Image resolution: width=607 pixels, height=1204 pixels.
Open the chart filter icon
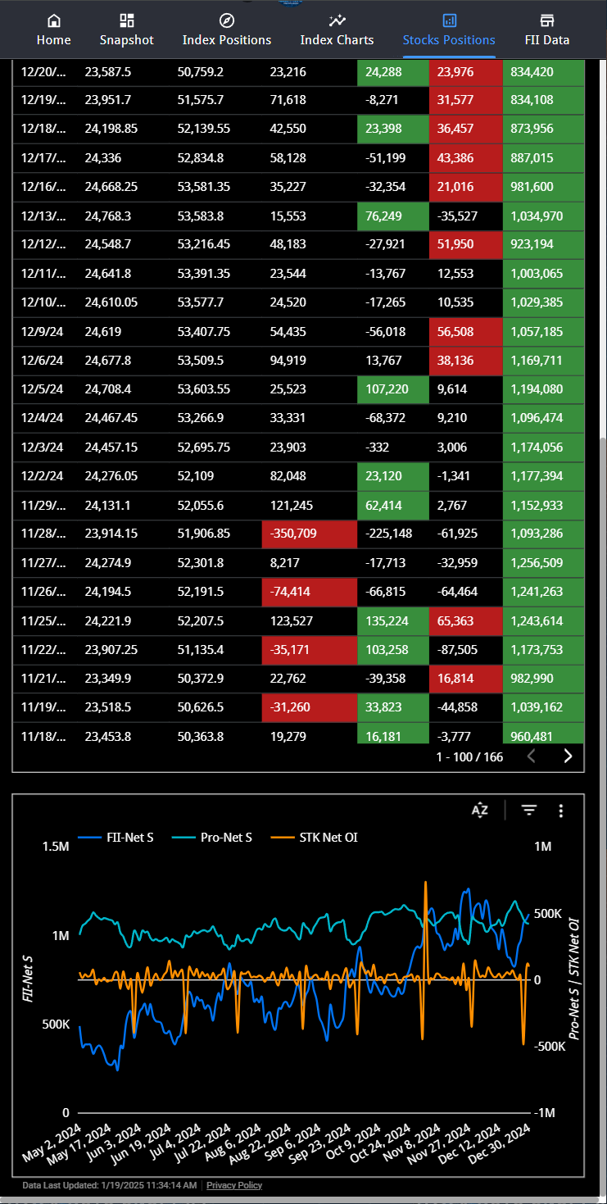coord(529,811)
